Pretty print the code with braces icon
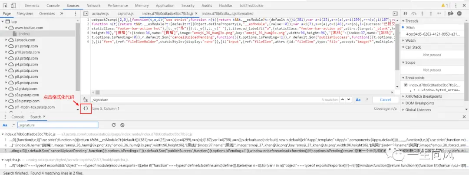This screenshot has width=469, height=175. click(x=86, y=108)
